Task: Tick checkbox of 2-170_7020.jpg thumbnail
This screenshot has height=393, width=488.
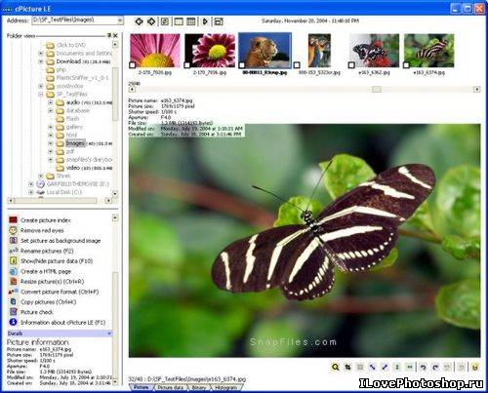Action: pos(133,65)
